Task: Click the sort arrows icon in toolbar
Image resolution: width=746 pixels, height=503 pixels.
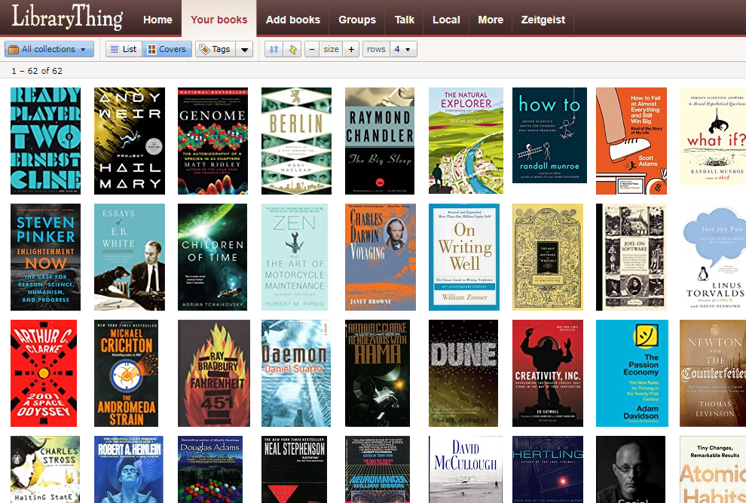Action: pos(274,49)
